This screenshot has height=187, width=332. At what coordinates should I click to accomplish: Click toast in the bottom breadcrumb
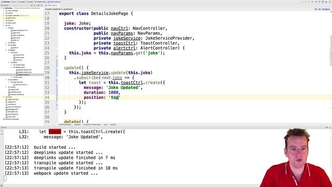click(x=105, y=125)
